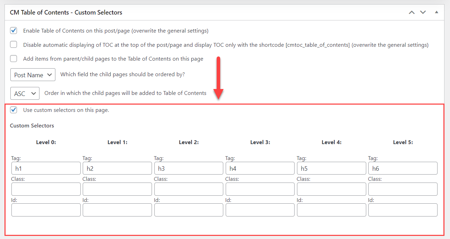Focus the Level 2 Class input field
Screen dimensions: 450x239
tap(189, 189)
